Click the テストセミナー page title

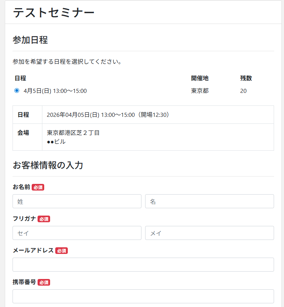coord(54,13)
